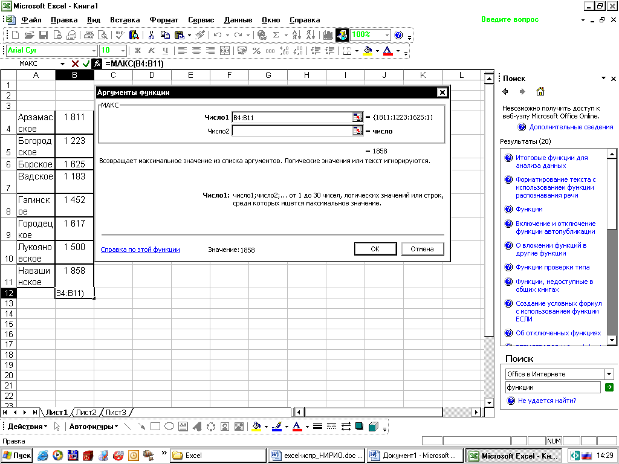Collapse dialog button for Число1 field
Image resolution: width=619 pixels, height=464 pixels.
coord(357,117)
